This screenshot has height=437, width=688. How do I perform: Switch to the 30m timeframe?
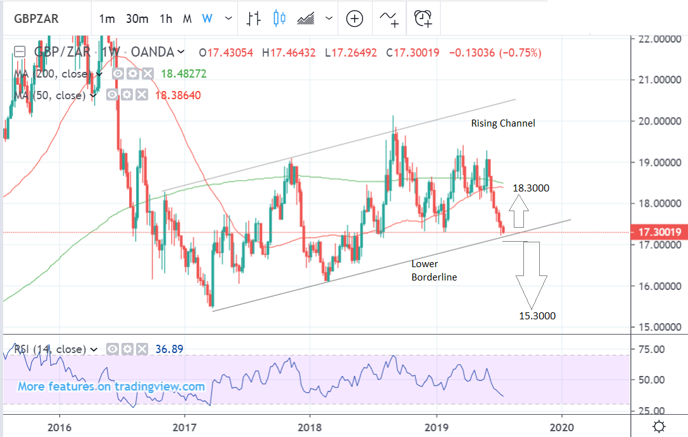click(137, 18)
